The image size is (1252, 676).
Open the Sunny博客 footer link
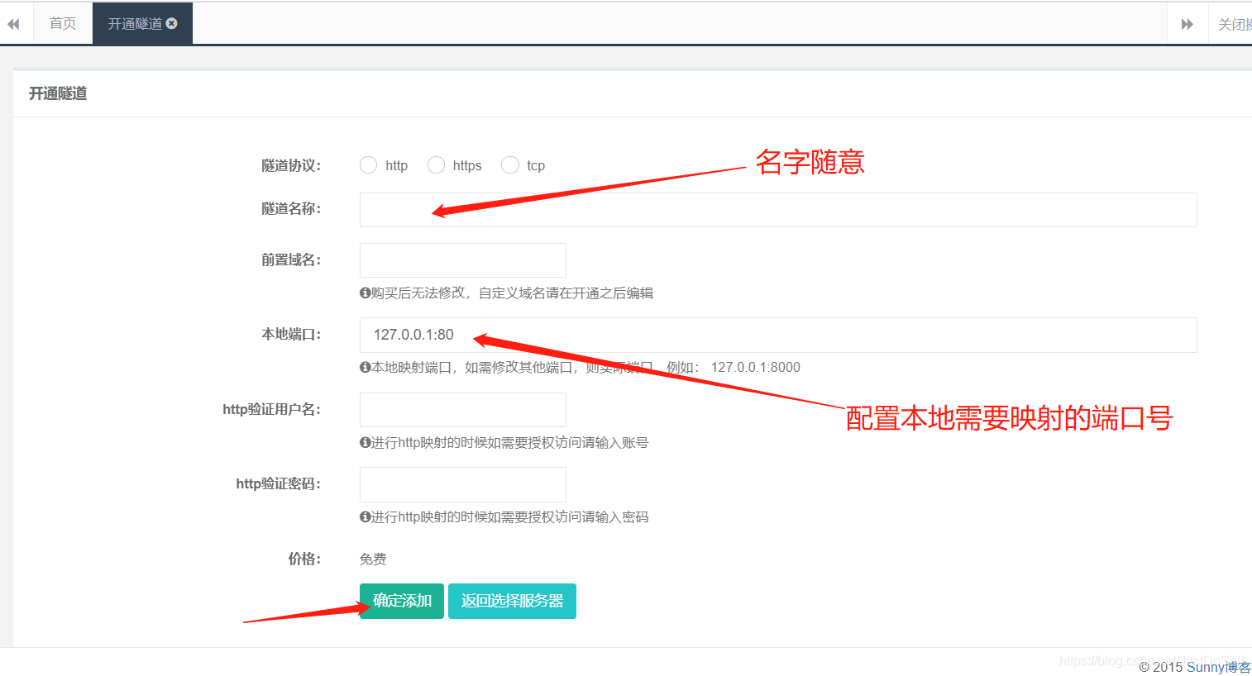click(x=1219, y=667)
